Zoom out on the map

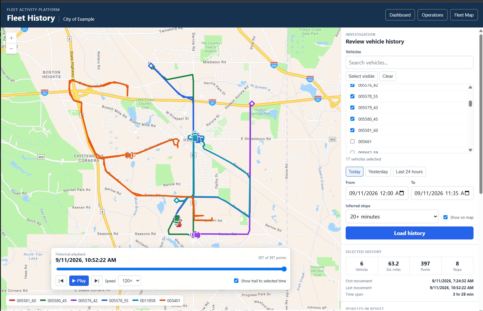pos(11,48)
